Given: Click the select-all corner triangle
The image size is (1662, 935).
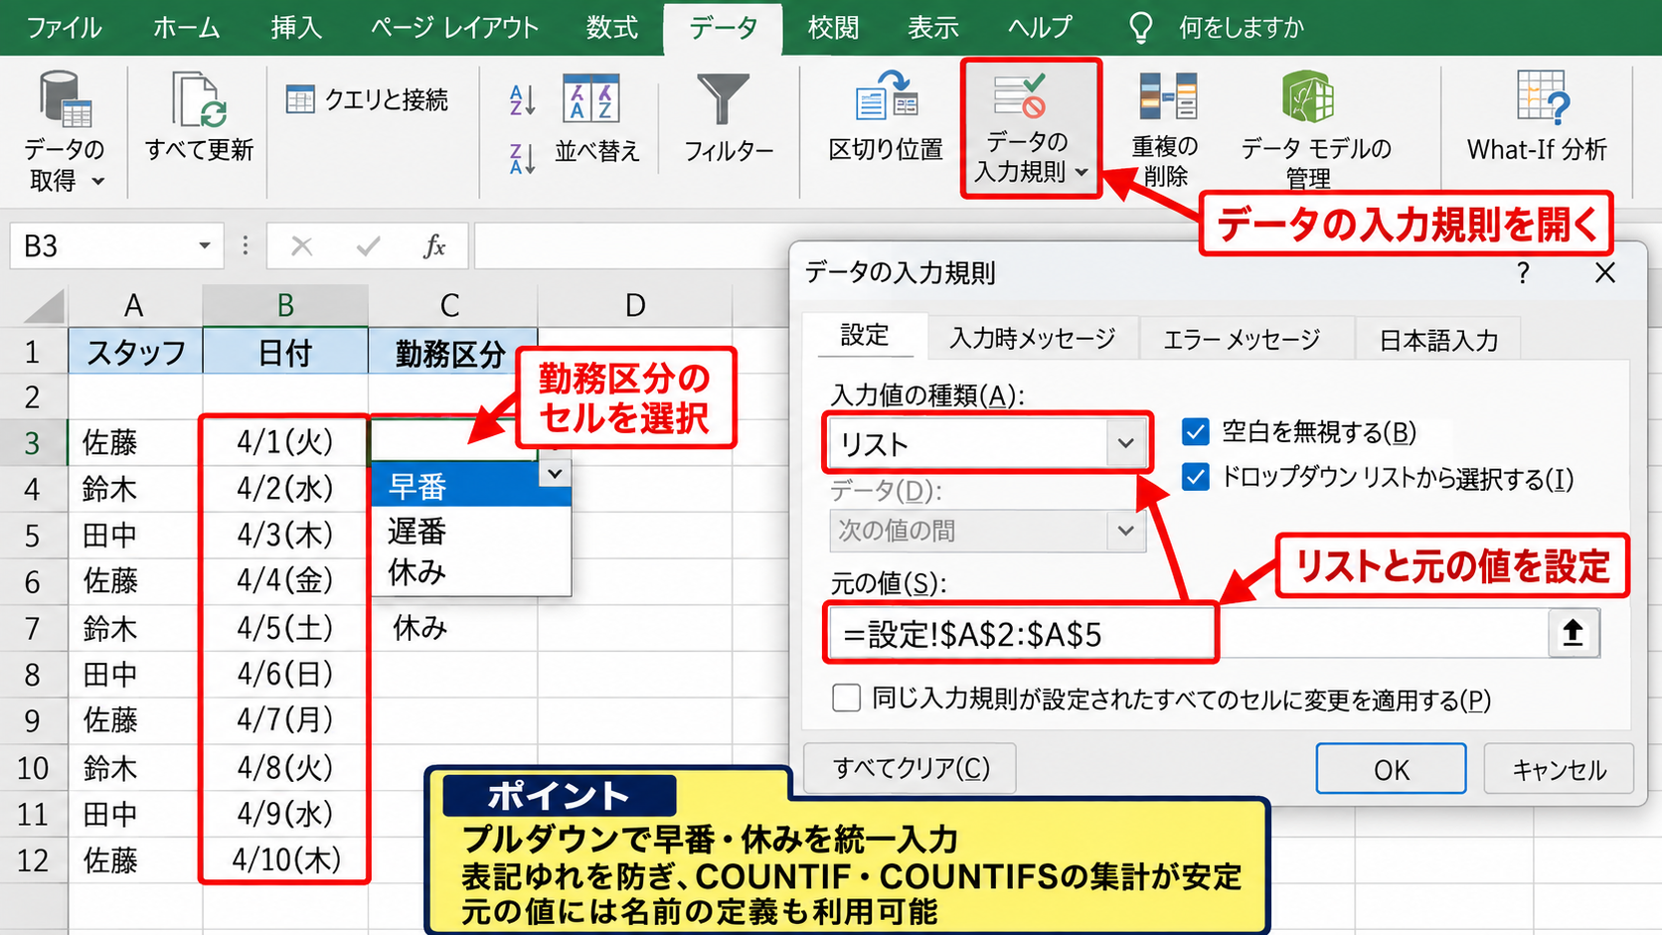Looking at the screenshot, I should click(x=44, y=306).
